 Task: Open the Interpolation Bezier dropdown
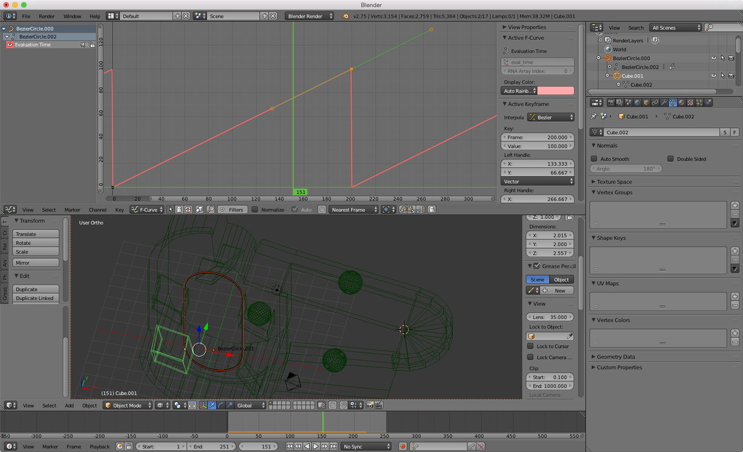tap(550, 117)
